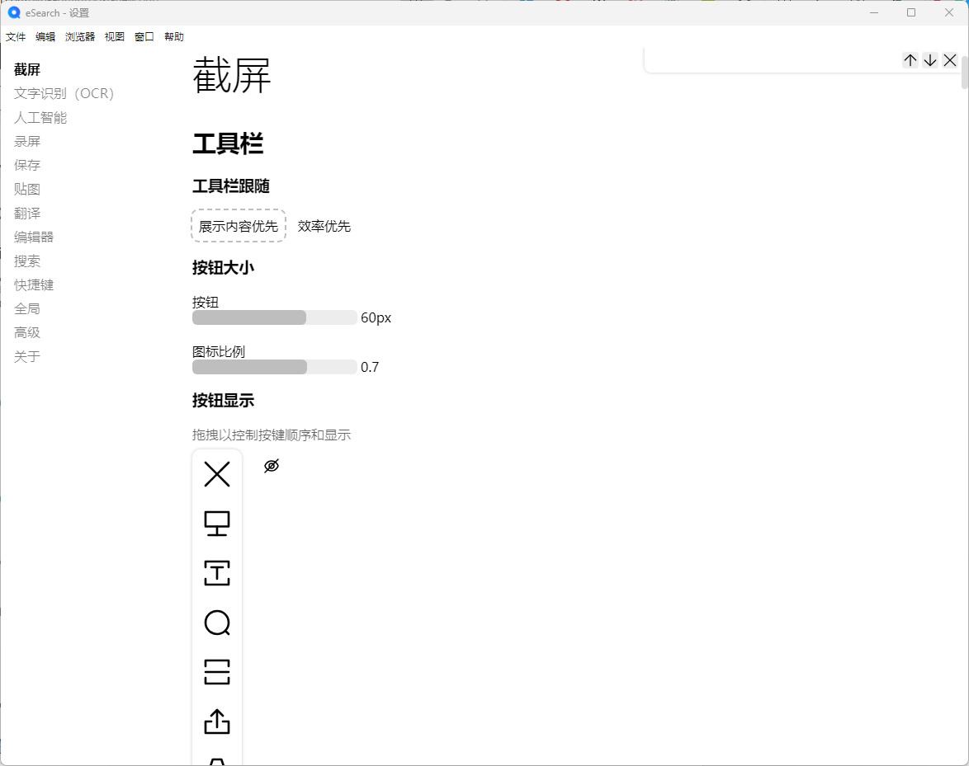Click the 0.7 icon ratio value

370,367
